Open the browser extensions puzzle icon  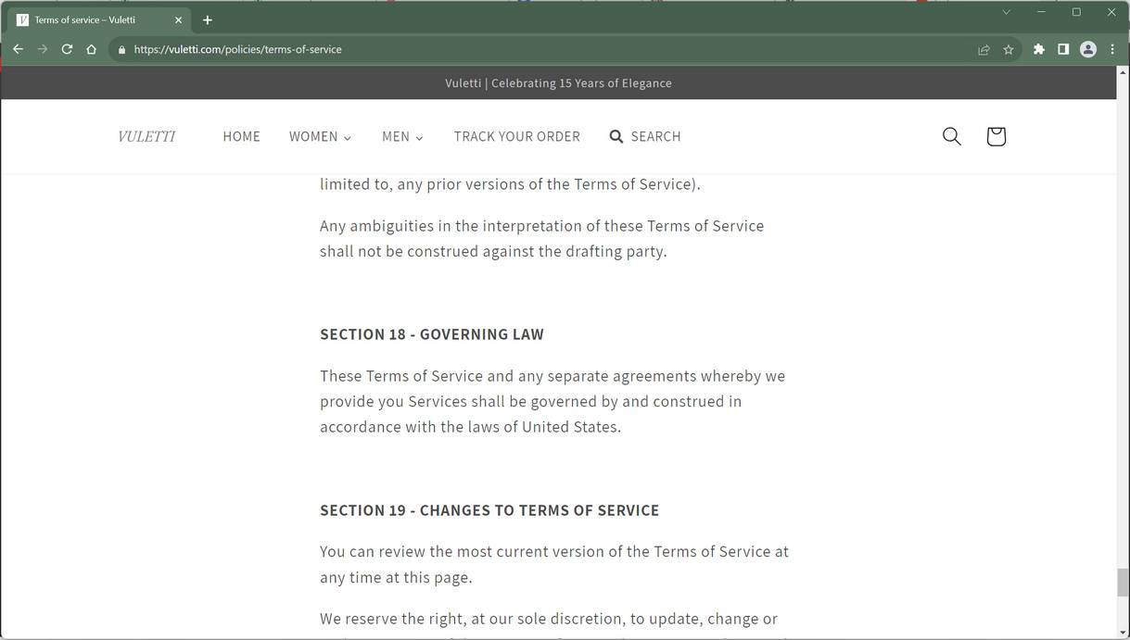tap(1037, 49)
